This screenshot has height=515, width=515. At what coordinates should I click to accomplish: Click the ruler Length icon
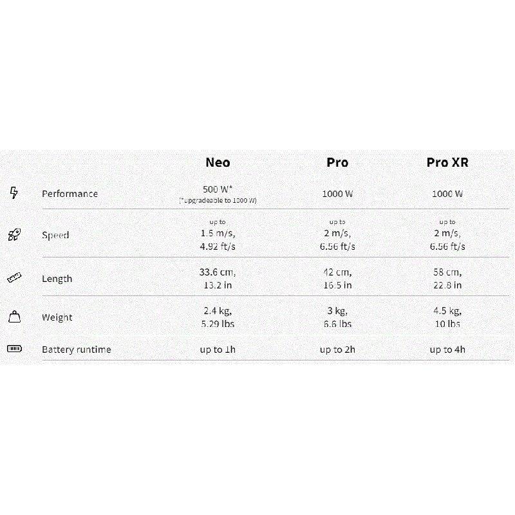[x=14, y=278]
